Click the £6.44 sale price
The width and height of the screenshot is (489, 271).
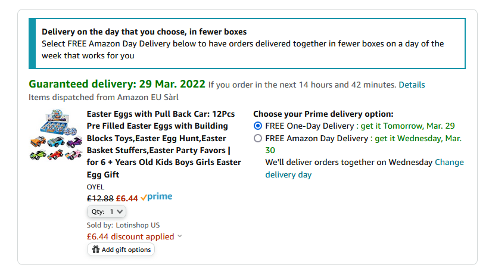click(x=127, y=198)
